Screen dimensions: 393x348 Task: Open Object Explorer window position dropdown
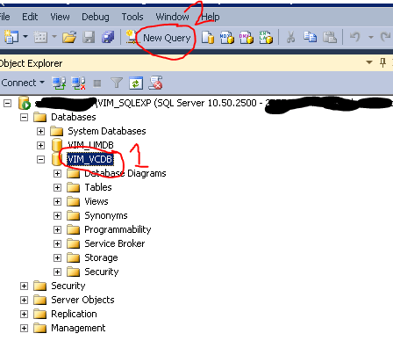(x=369, y=62)
